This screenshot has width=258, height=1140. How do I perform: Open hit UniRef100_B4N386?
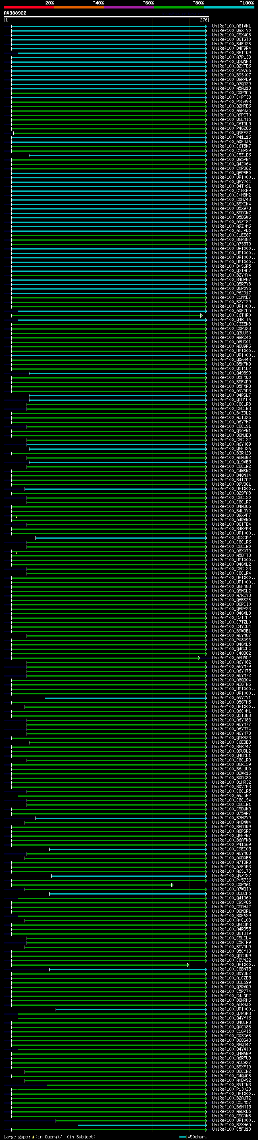(231, 507)
